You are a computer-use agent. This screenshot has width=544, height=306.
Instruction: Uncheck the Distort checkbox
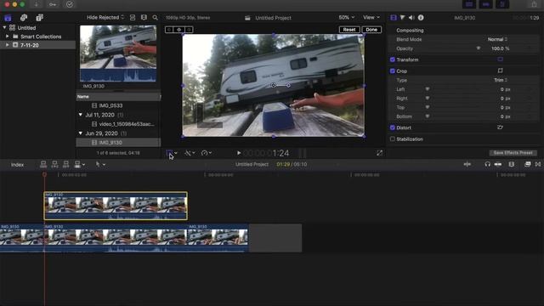[393, 127]
